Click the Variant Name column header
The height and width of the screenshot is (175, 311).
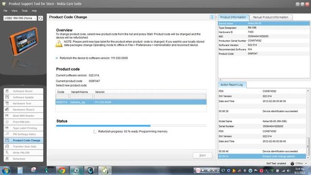[79, 92]
